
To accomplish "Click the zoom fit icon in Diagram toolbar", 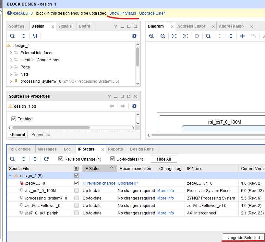I will (x=174, y=36).
